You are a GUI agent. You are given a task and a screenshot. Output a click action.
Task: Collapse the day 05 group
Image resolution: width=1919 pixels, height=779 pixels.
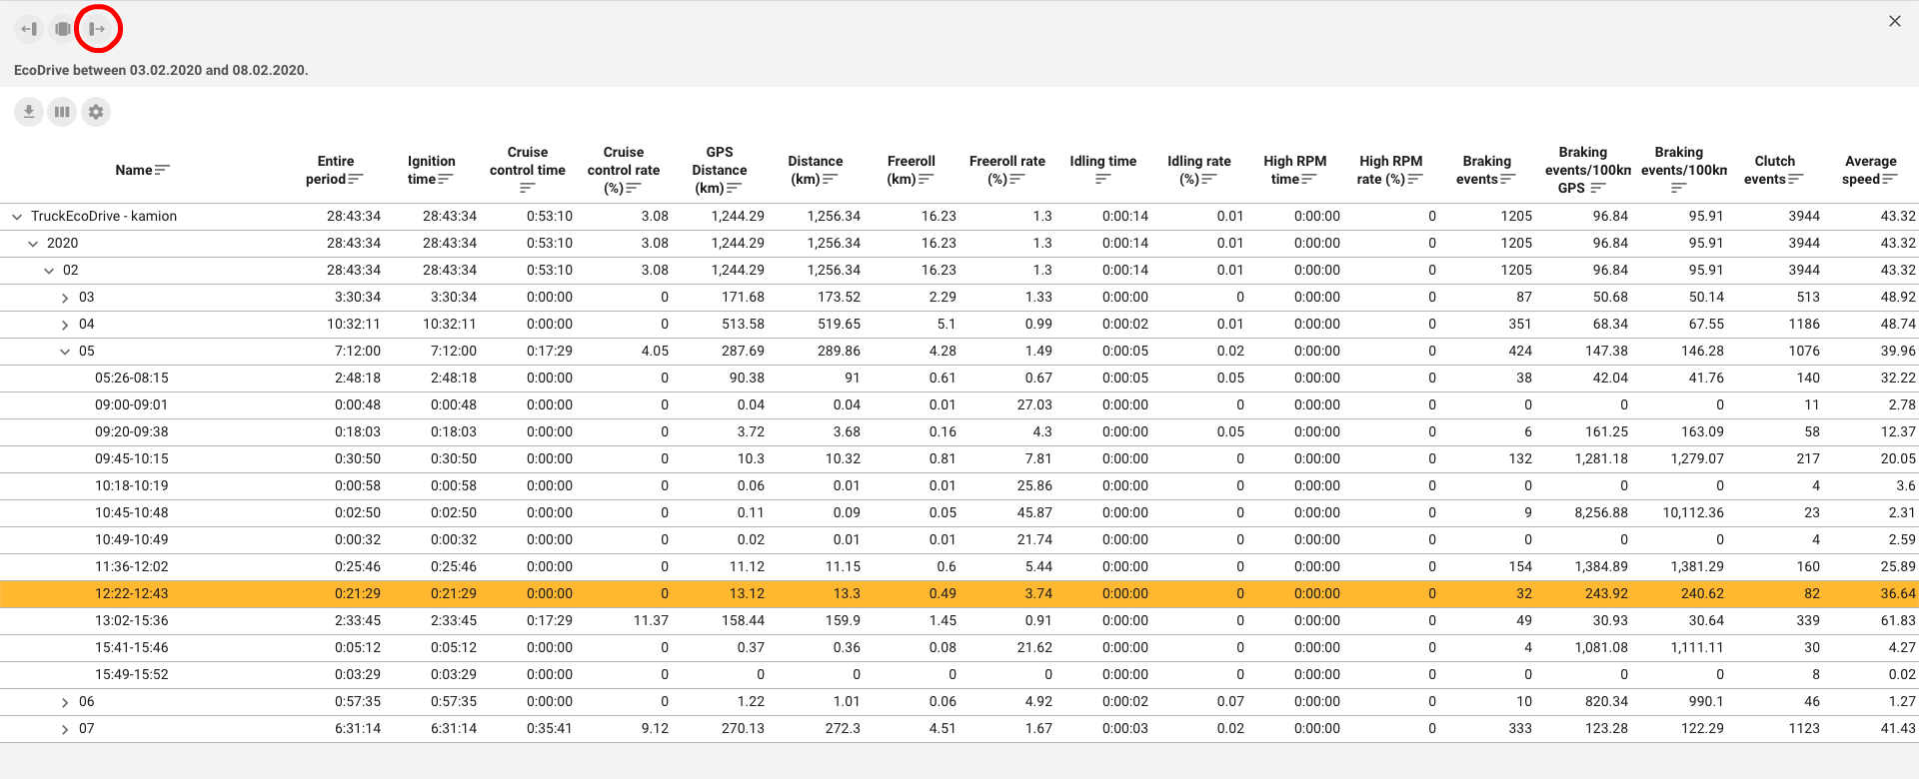coord(65,352)
